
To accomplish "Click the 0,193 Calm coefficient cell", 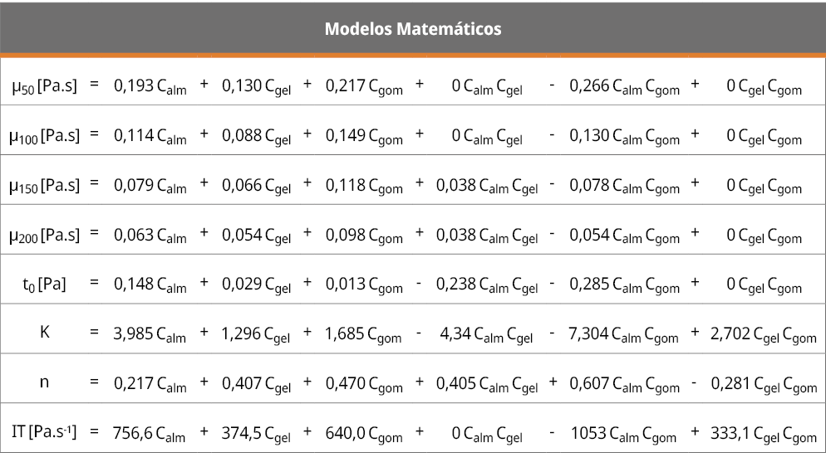I will [x=150, y=86].
